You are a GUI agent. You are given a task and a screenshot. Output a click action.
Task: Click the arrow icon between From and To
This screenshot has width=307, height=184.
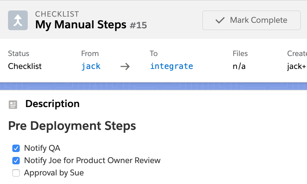[x=125, y=66]
